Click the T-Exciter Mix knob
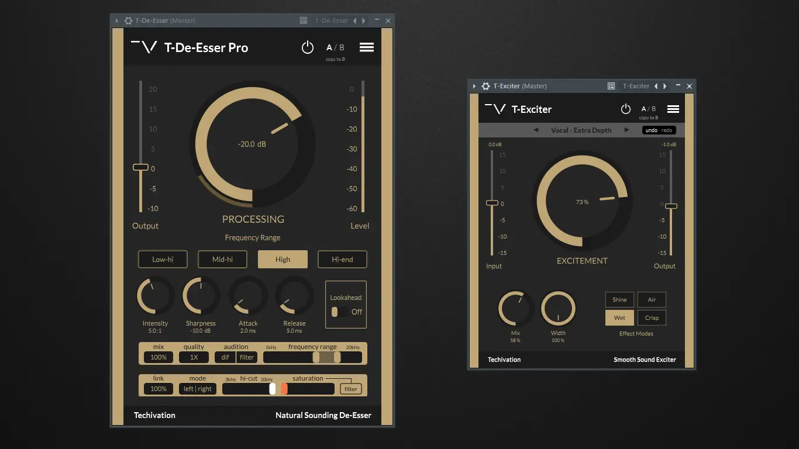799x449 pixels. pos(515,308)
